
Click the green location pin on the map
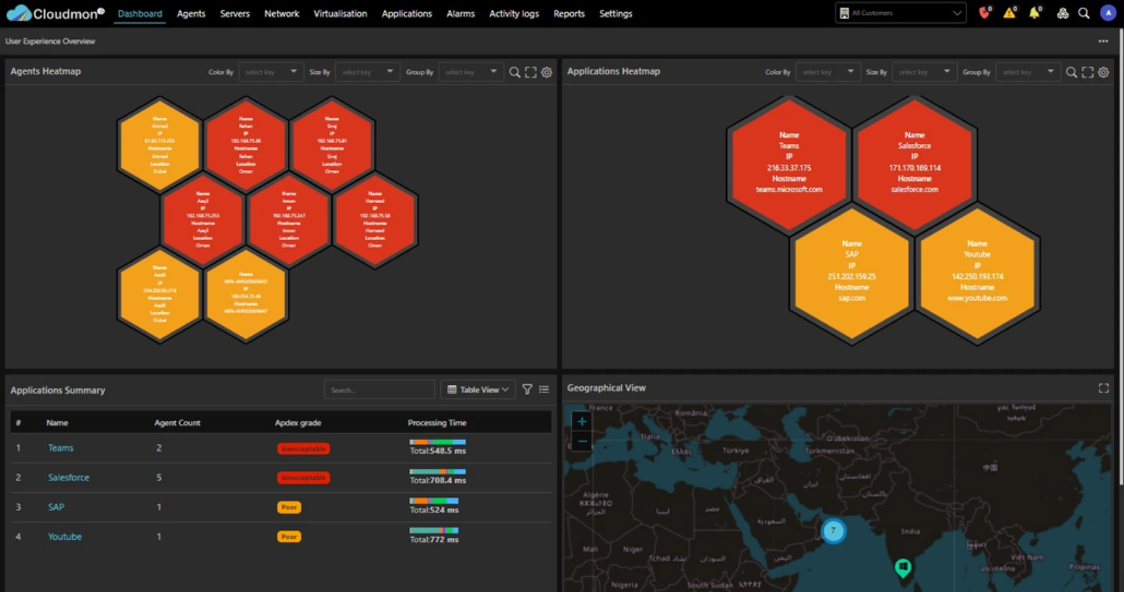[903, 568]
